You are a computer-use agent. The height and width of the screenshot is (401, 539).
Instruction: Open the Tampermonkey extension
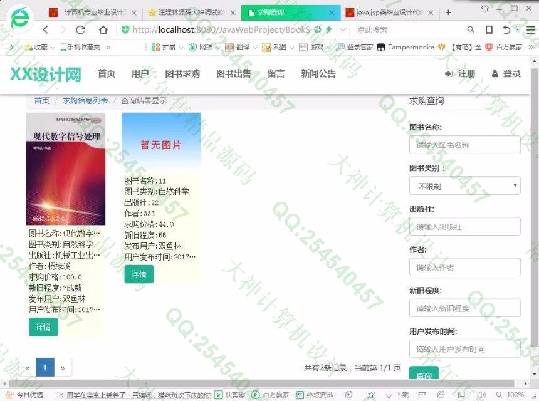(x=406, y=47)
